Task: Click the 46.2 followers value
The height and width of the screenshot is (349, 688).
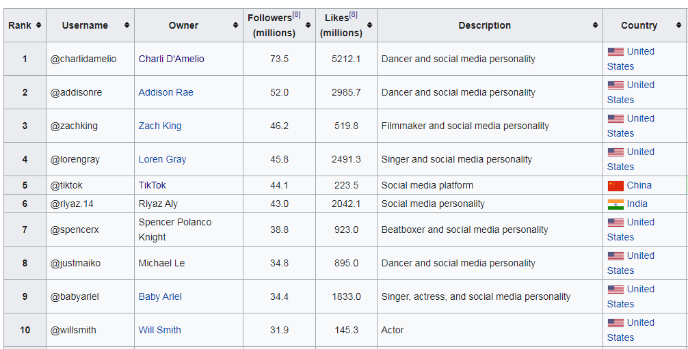Action: tap(279, 126)
